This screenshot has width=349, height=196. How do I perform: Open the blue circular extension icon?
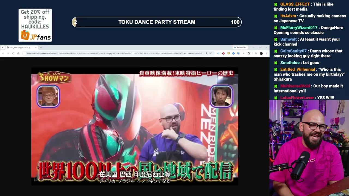point(233,54)
